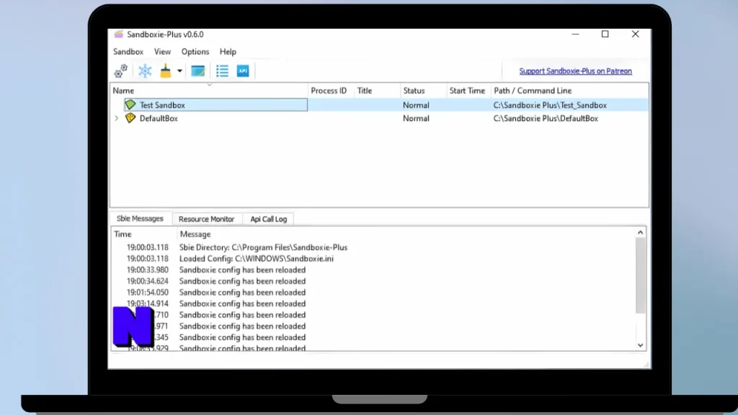Sort by the Name column header
The height and width of the screenshot is (415, 738).
point(209,91)
